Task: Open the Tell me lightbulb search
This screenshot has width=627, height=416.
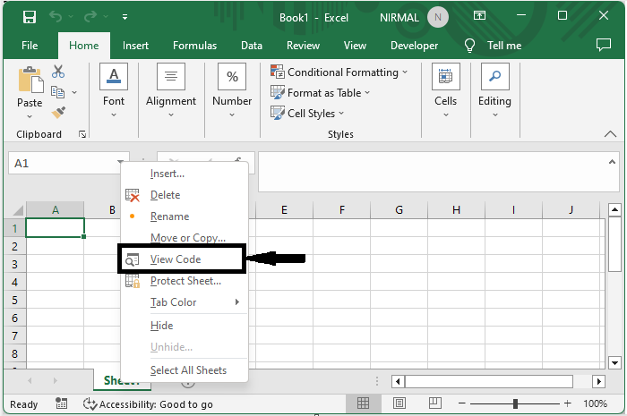Action: click(492, 46)
